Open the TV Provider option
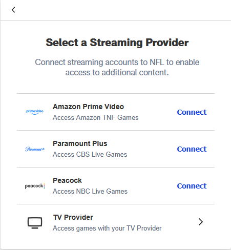This screenshot has height=250, width=231. 116,222
